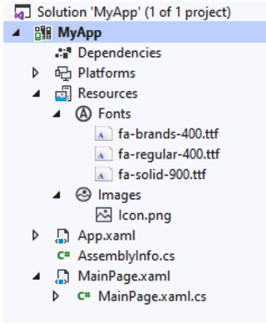Click the App.xaml file icon
Screen dimensions: 266x325
[62, 236]
